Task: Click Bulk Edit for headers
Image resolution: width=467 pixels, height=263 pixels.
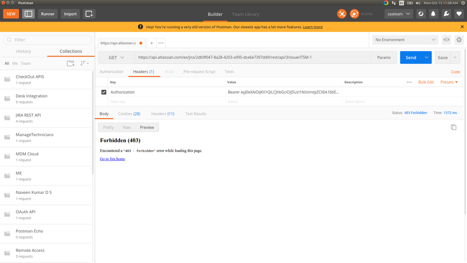Action: [426, 82]
